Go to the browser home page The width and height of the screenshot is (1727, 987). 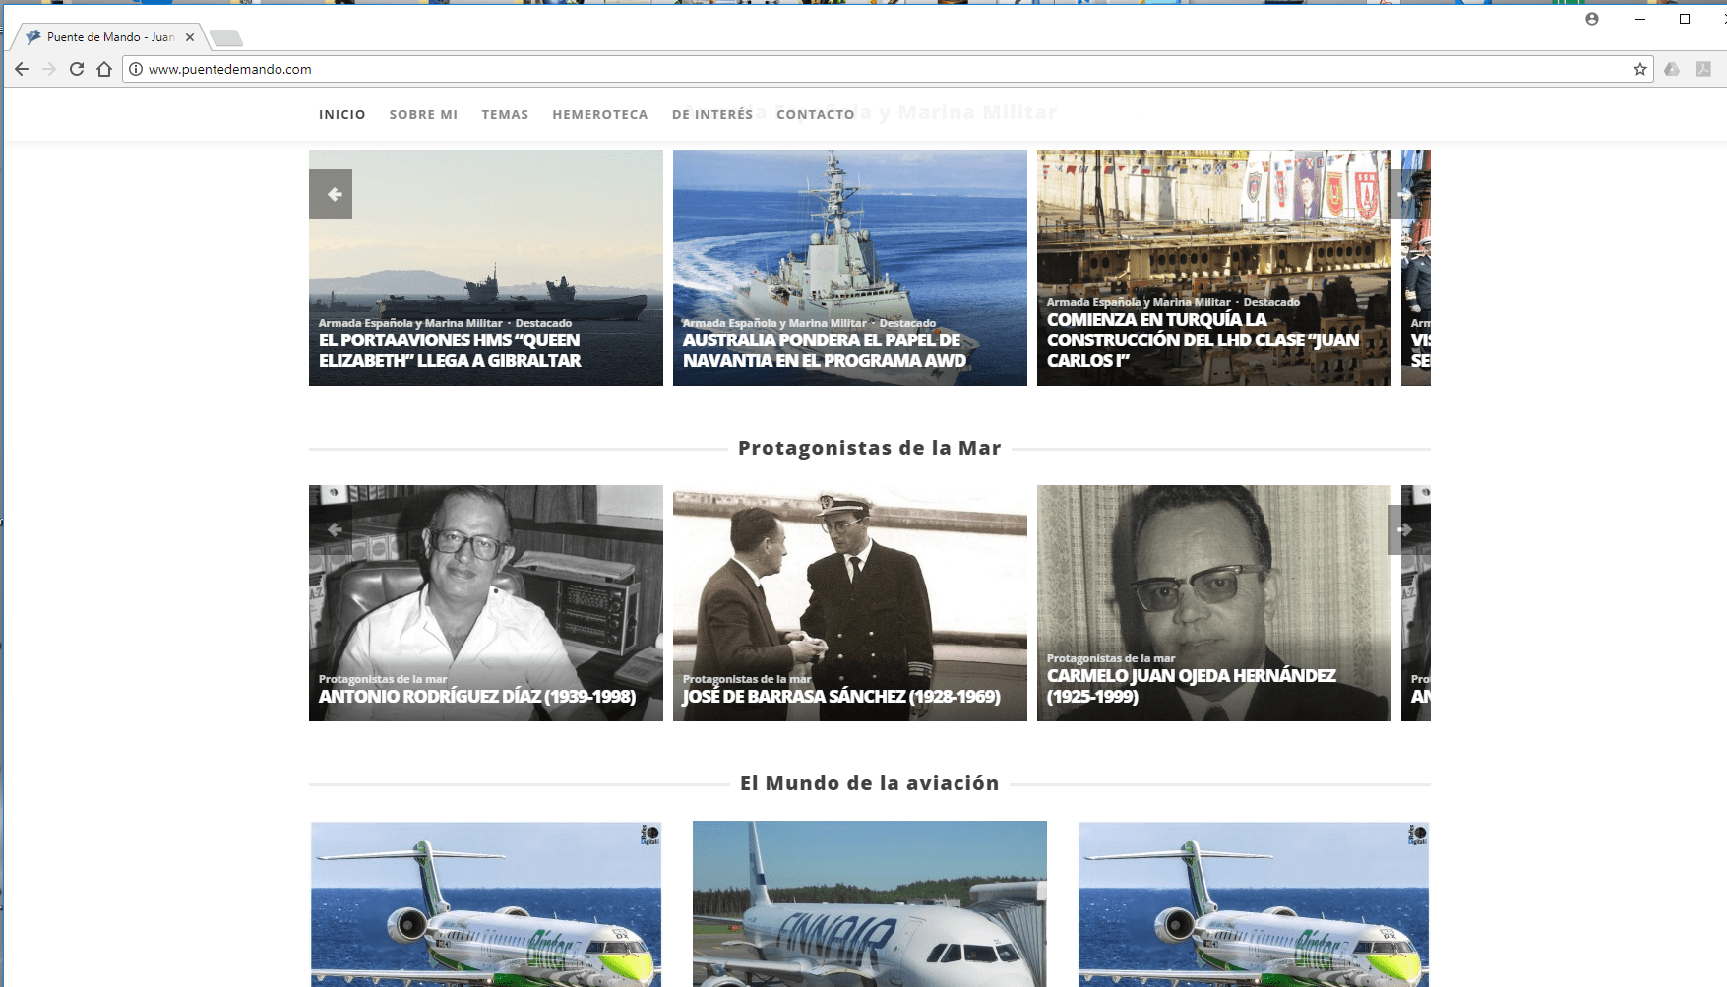pyautogui.click(x=104, y=69)
